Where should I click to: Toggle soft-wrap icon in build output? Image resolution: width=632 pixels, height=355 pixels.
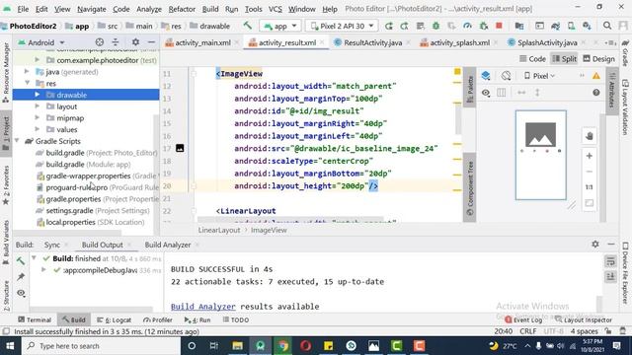pyautogui.click(x=610, y=261)
